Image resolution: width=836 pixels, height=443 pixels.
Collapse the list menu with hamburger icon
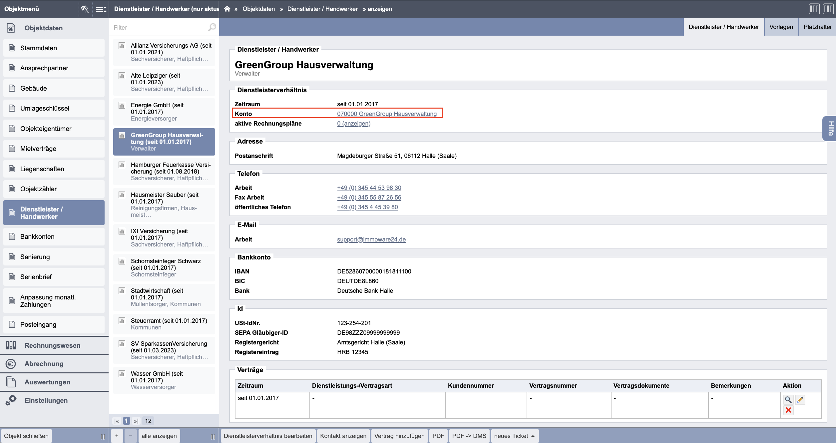click(x=101, y=9)
